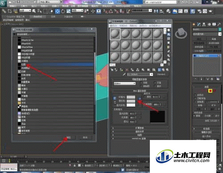Open the 渲染 rendering menu
The height and width of the screenshot is (173, 223).
click(x=95, y=6)
